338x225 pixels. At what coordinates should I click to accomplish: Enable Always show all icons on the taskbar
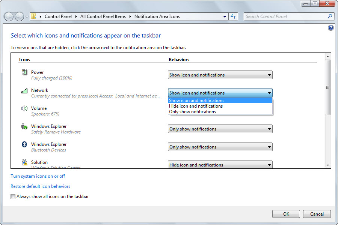13,196
